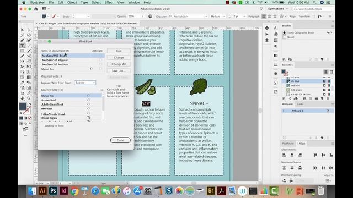Select the Hand tool
Screen dimensions: 353x198
pyautogui.click(x=22, y=98)
